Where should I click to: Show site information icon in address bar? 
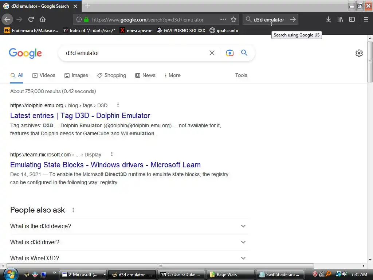(x=79, y=20)
